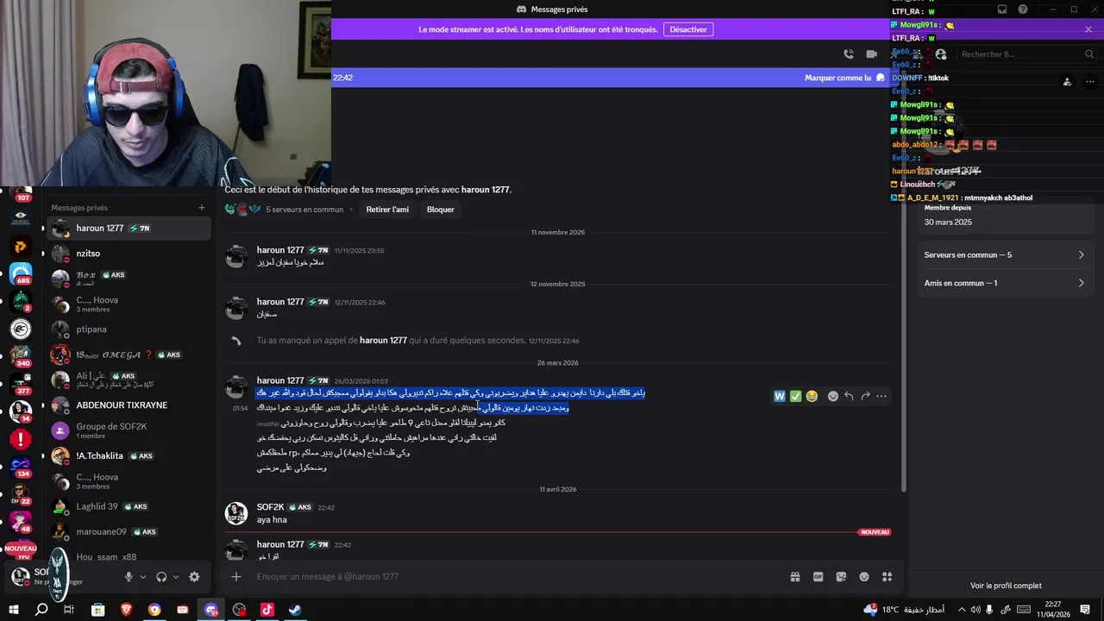Forward the highlighted message
Screen dimensions: 1104x621
pos(865,396)
